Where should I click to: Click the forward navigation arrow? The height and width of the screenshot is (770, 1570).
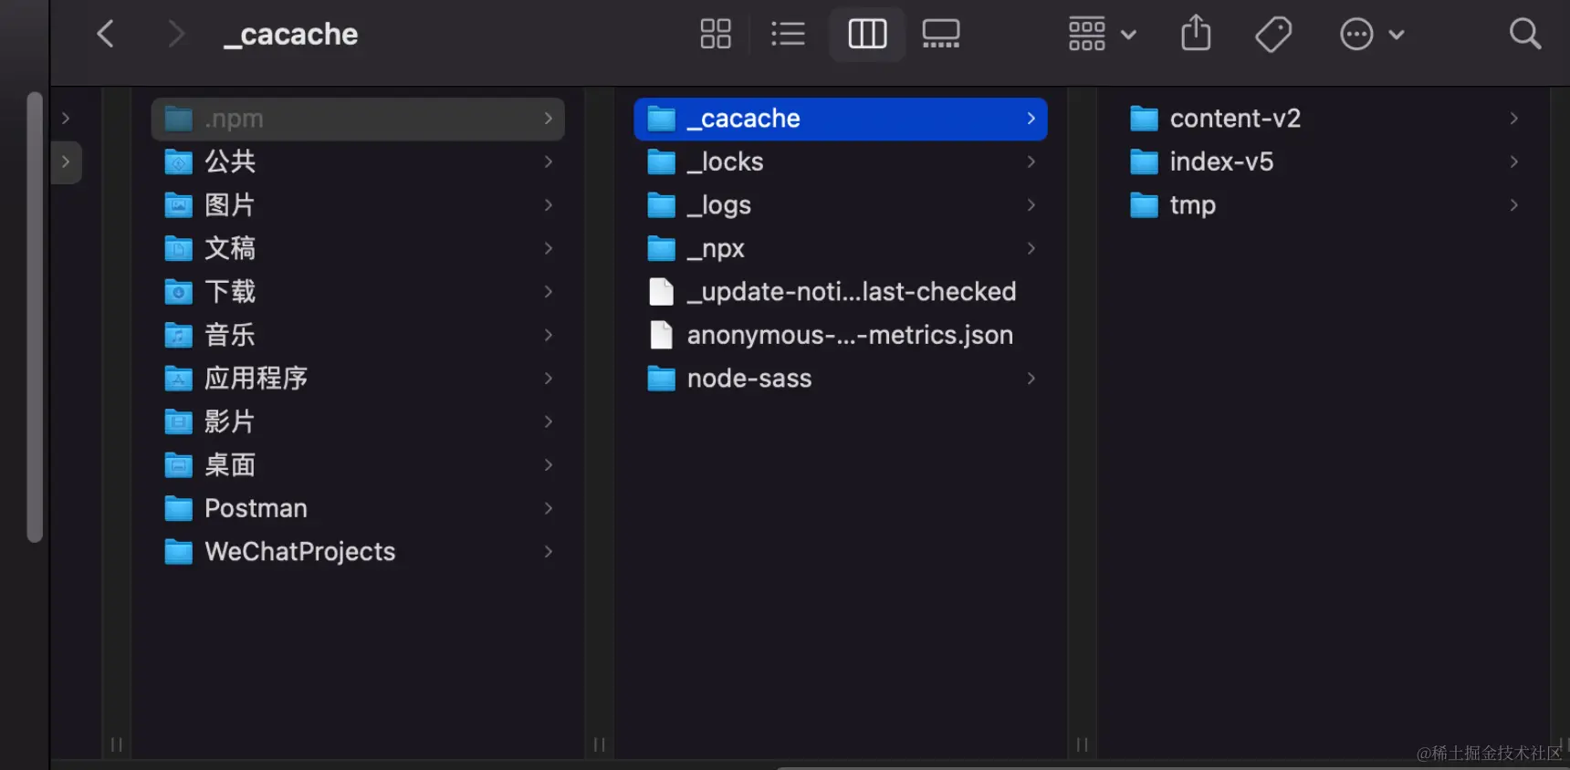(x=175, y=35)
